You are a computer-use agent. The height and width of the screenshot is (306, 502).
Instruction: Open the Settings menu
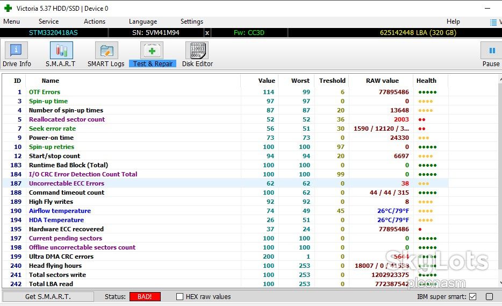point(192,22)
